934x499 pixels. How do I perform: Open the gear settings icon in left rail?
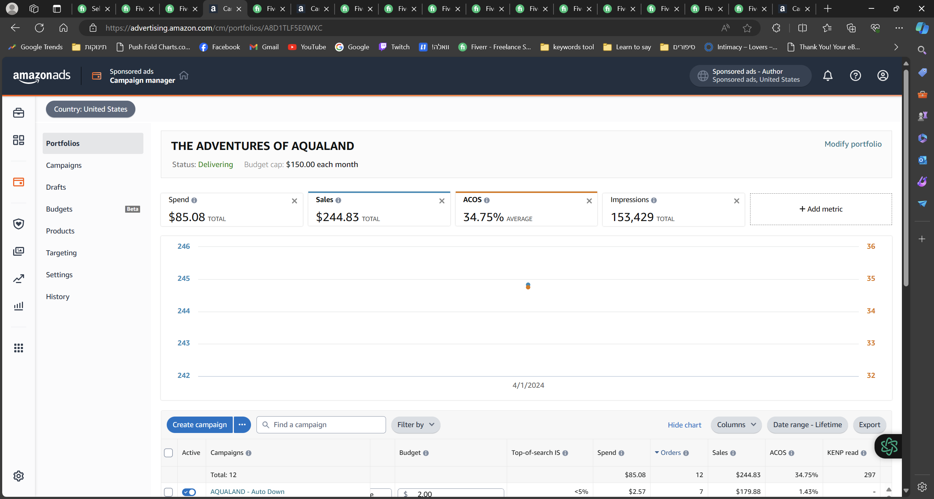pos(19,476)
